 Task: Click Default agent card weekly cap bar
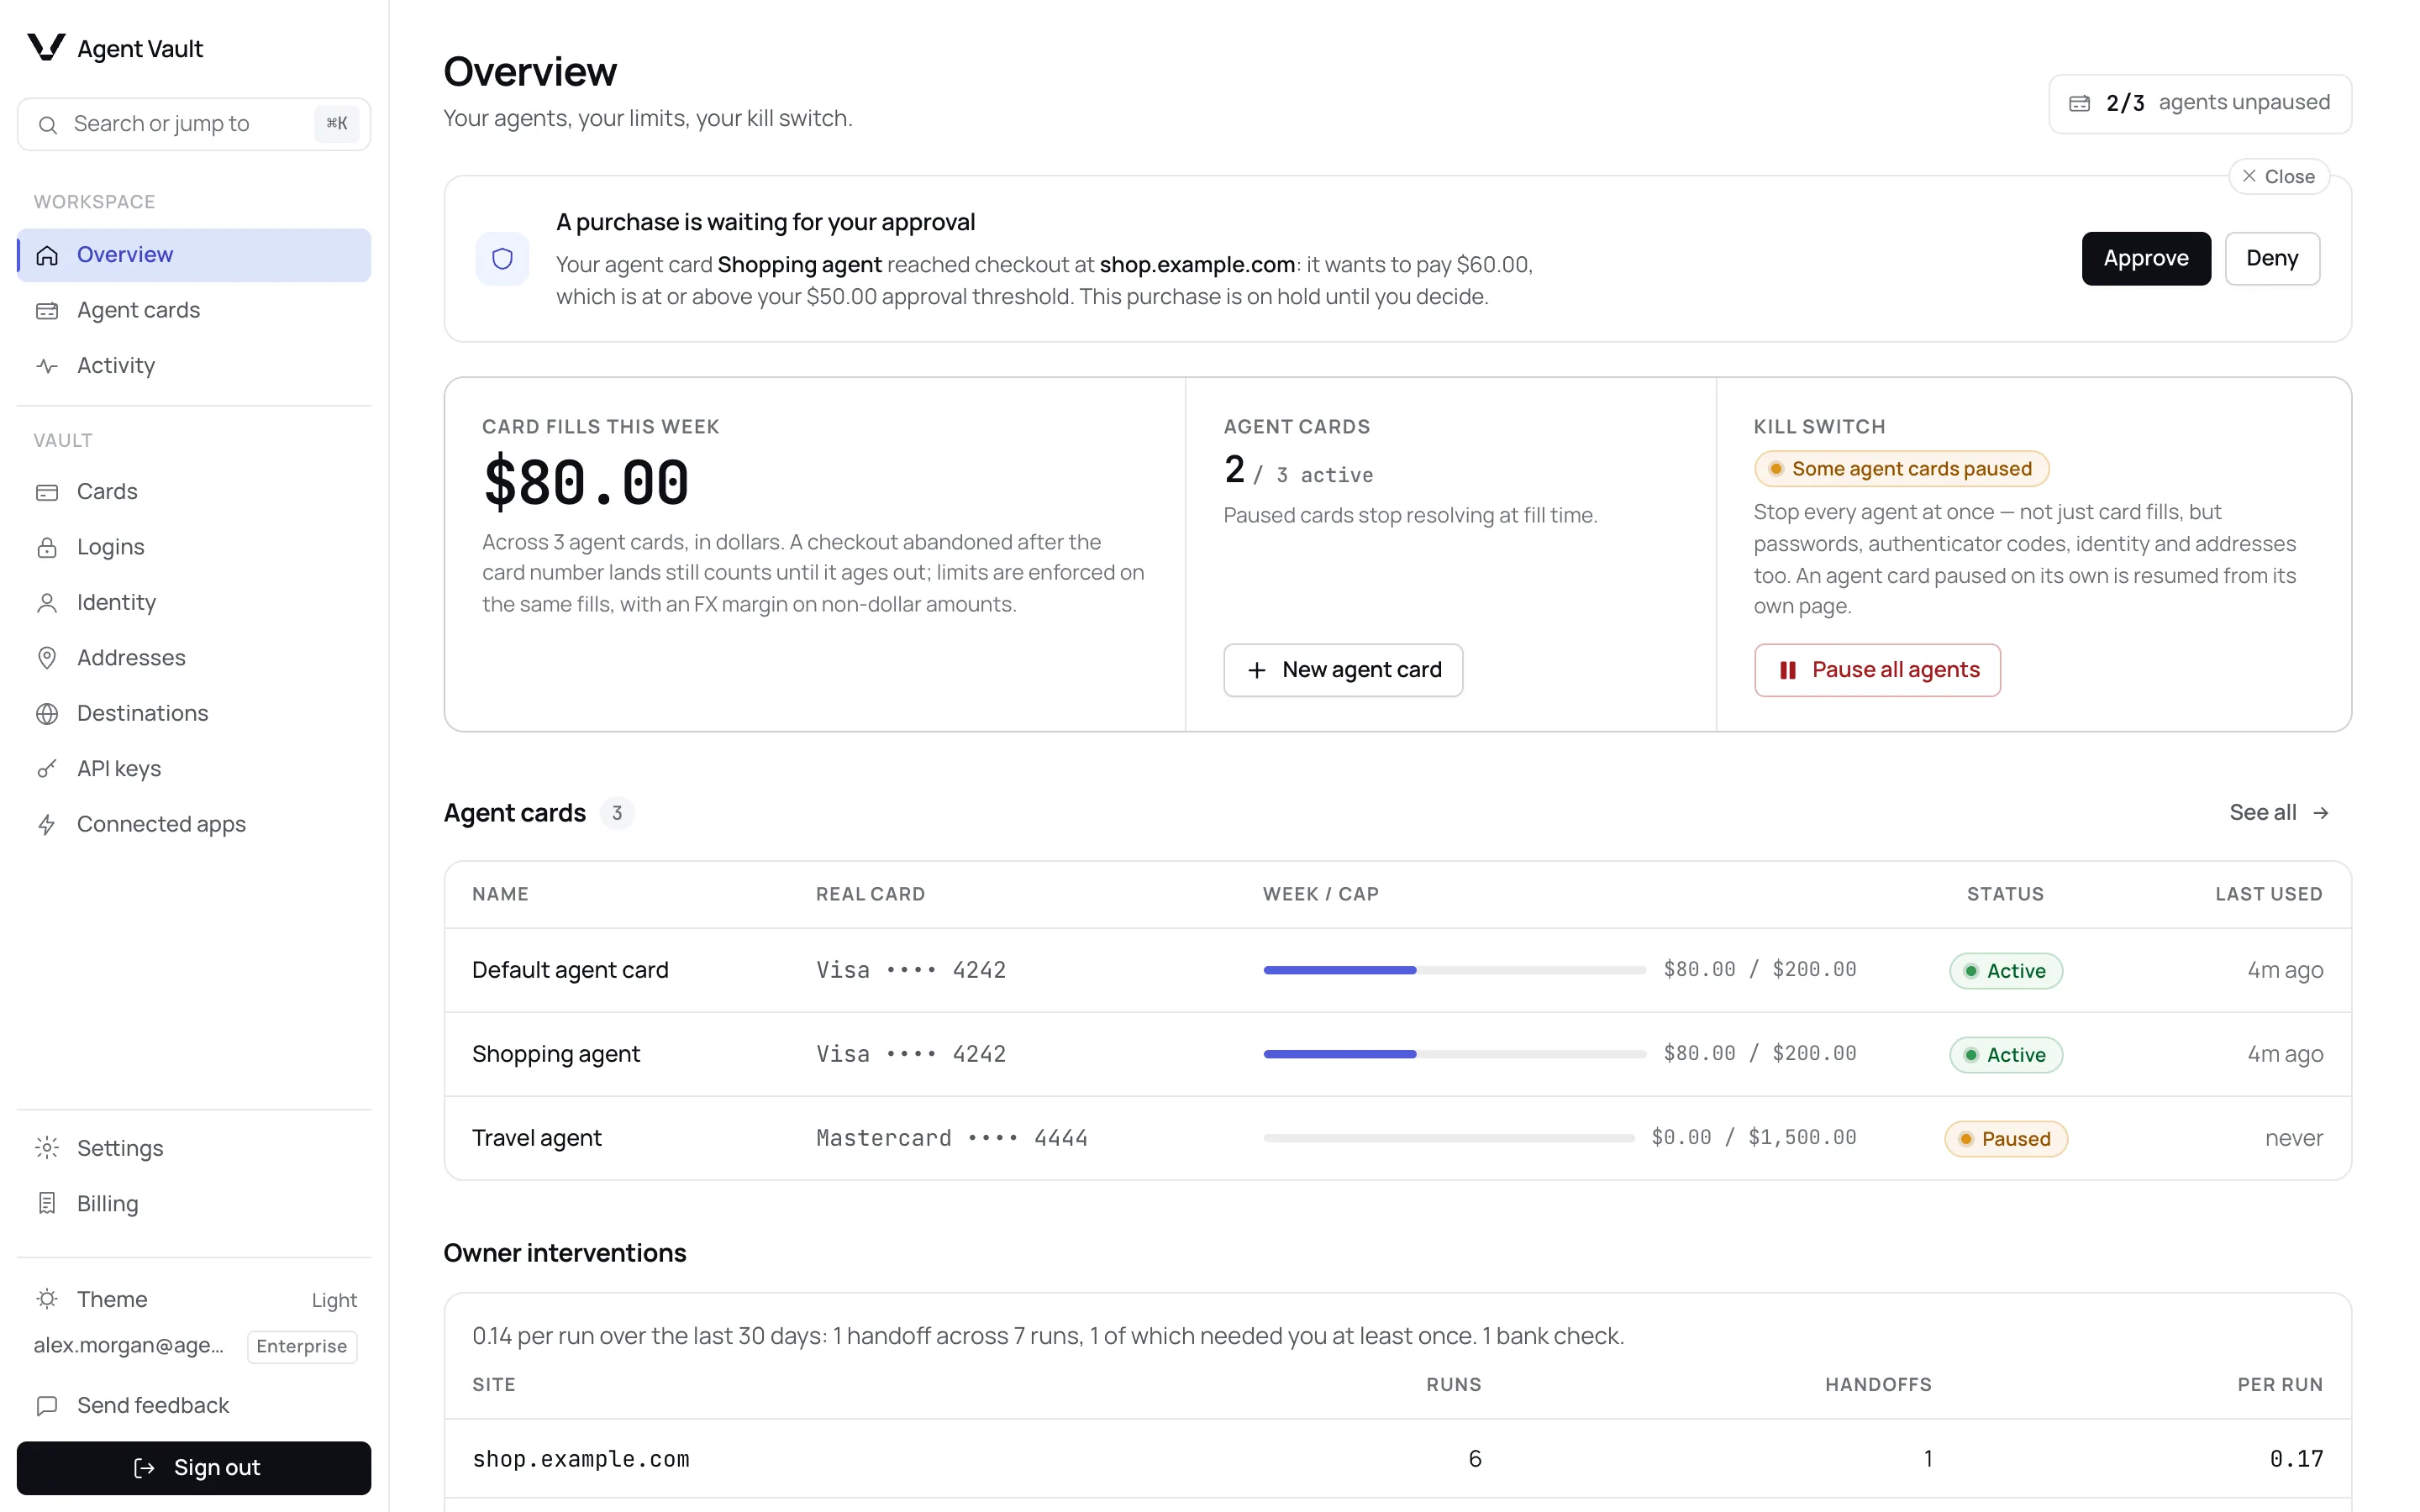(x=1454, y=970)
